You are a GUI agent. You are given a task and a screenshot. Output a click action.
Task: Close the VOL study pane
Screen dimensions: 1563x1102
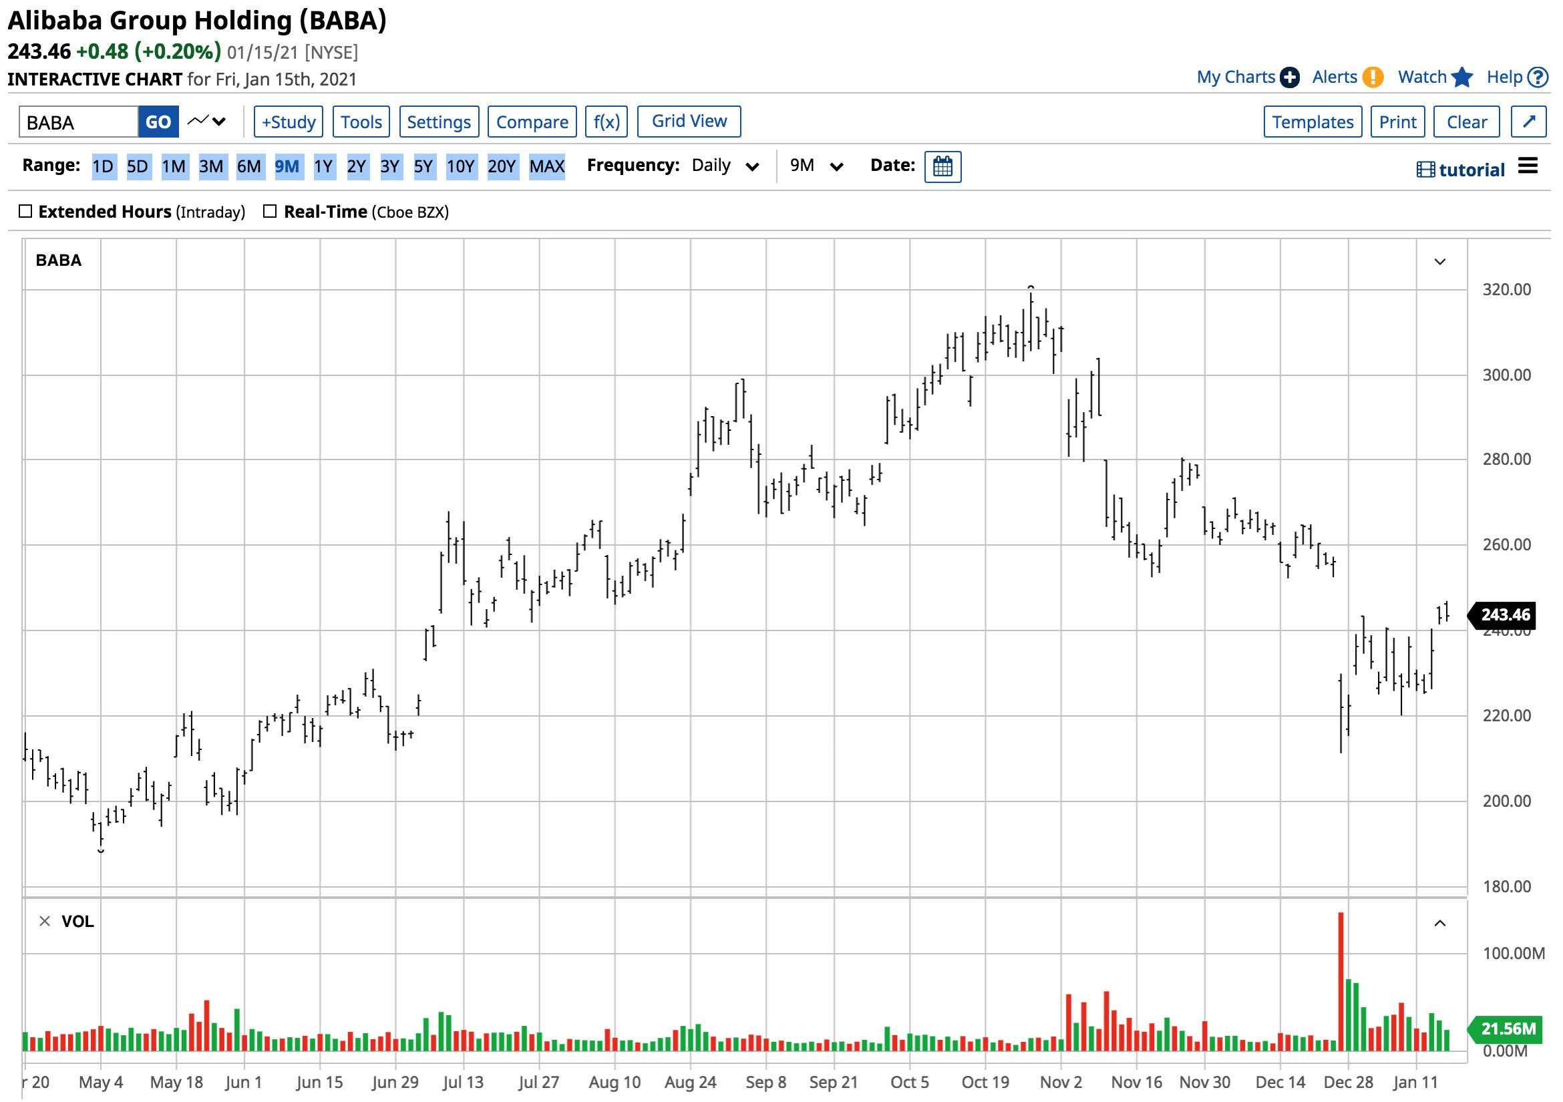click(x=45, y=921)
